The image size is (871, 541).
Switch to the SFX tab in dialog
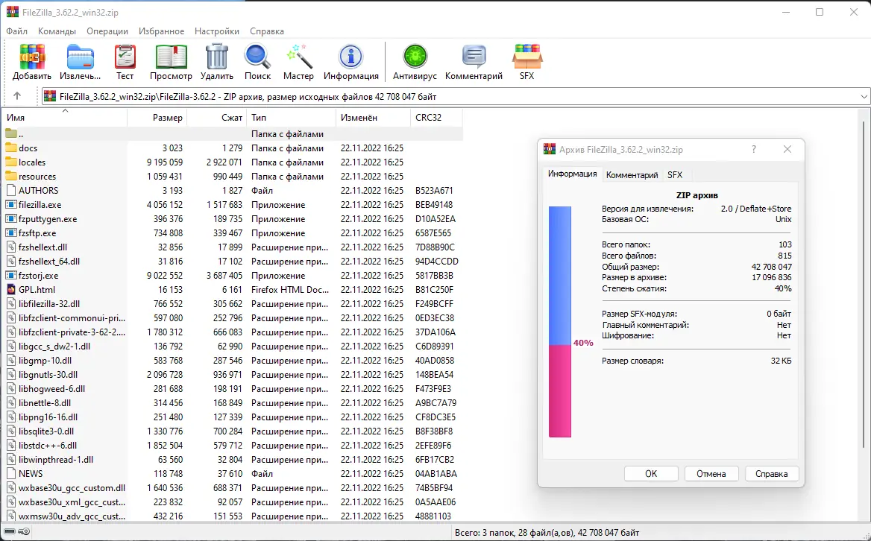coord(675,175)
